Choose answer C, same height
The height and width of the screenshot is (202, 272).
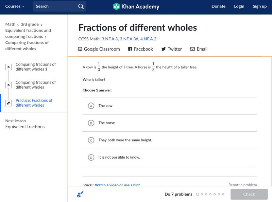click(91, 140)
